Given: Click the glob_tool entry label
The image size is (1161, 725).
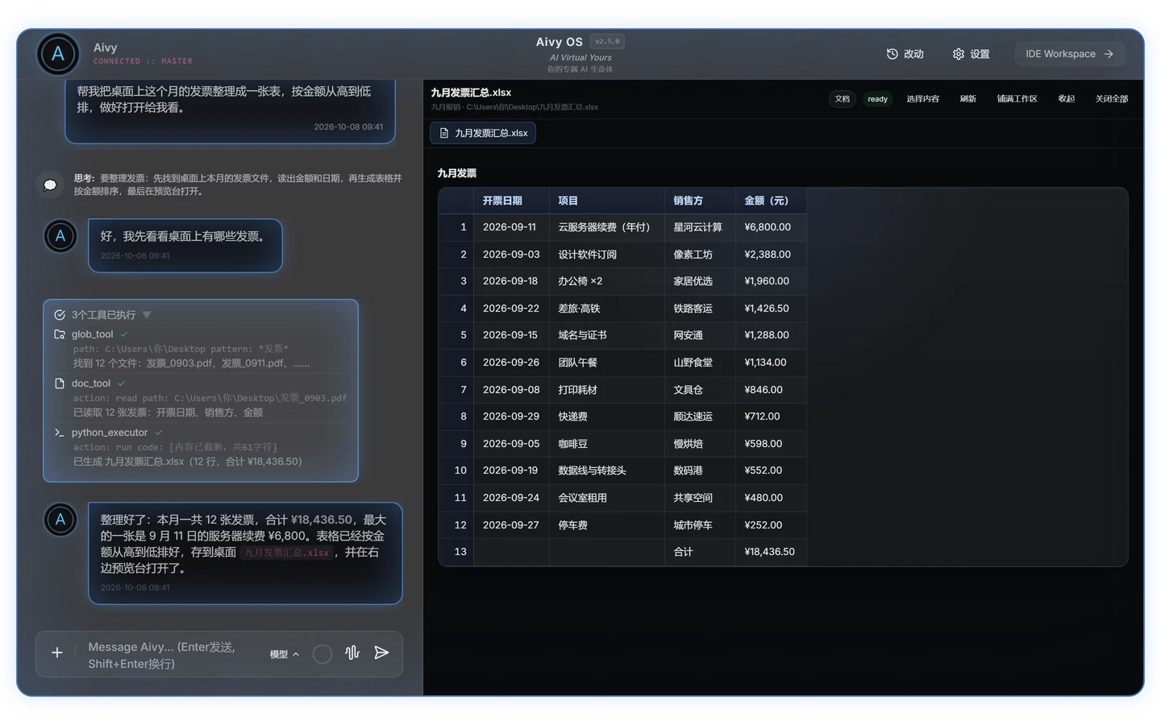Looking at the screenshot, I should [93, 334].
